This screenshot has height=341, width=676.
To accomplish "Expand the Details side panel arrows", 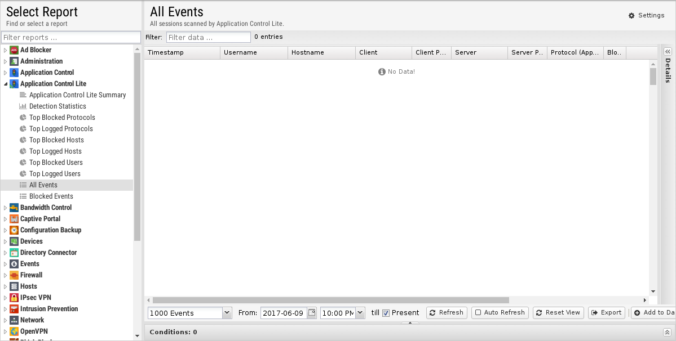I will 668,51.
